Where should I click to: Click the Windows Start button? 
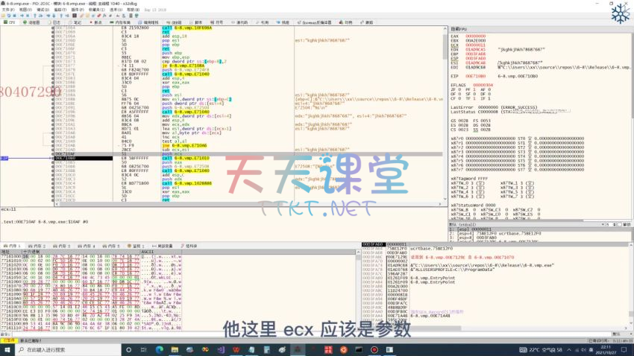pyautogui.click(x=7, y=349)
